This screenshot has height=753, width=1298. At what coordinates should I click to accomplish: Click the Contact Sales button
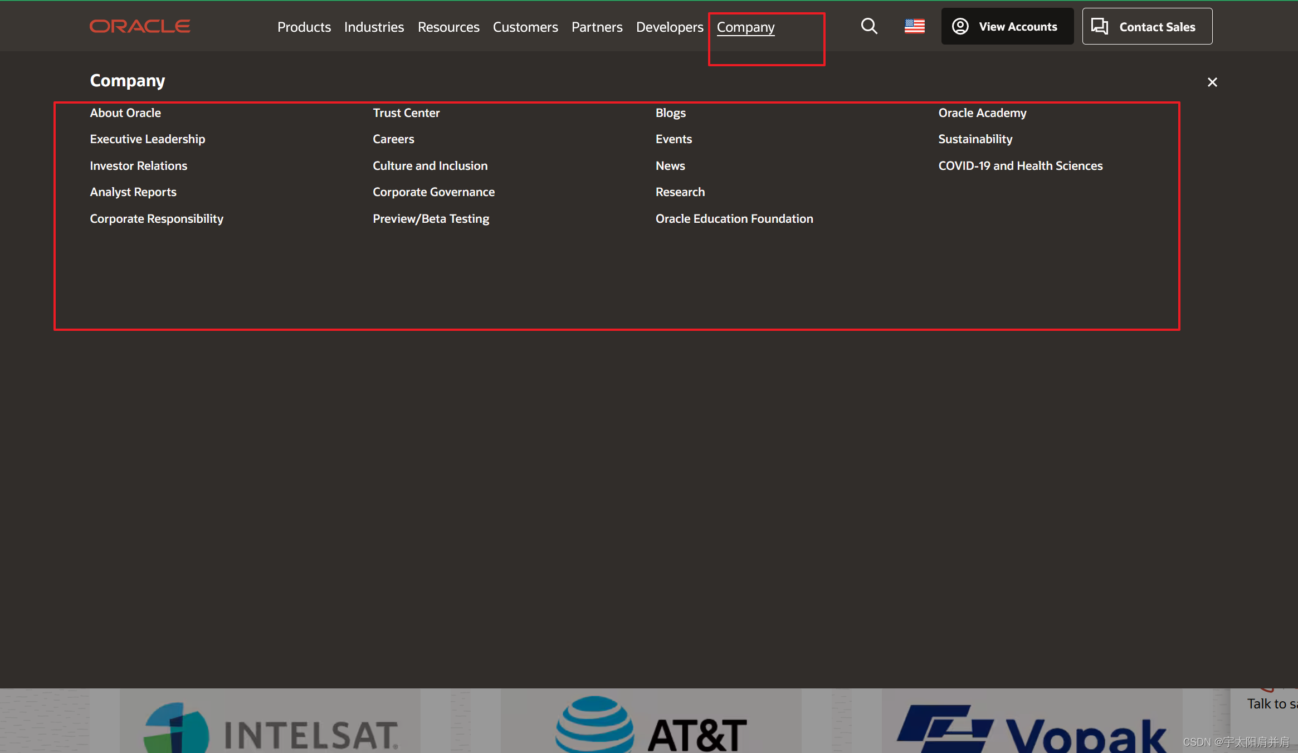point(1147,26)
